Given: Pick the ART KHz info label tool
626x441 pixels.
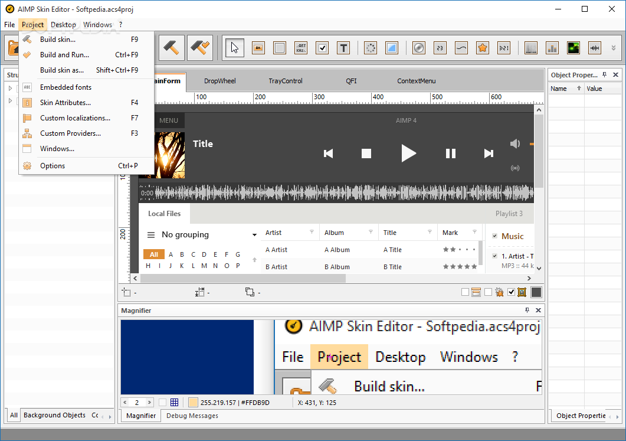Looking at the screenshot, I should (x=301, y=48).
